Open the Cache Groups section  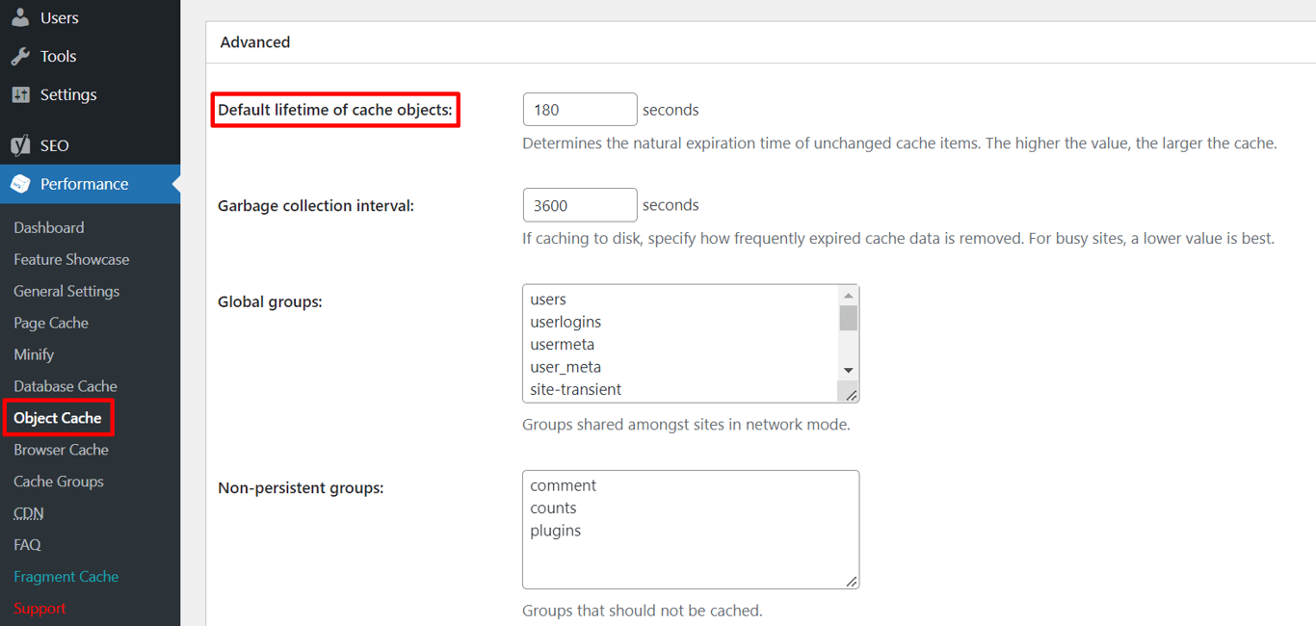click(60, 482)
